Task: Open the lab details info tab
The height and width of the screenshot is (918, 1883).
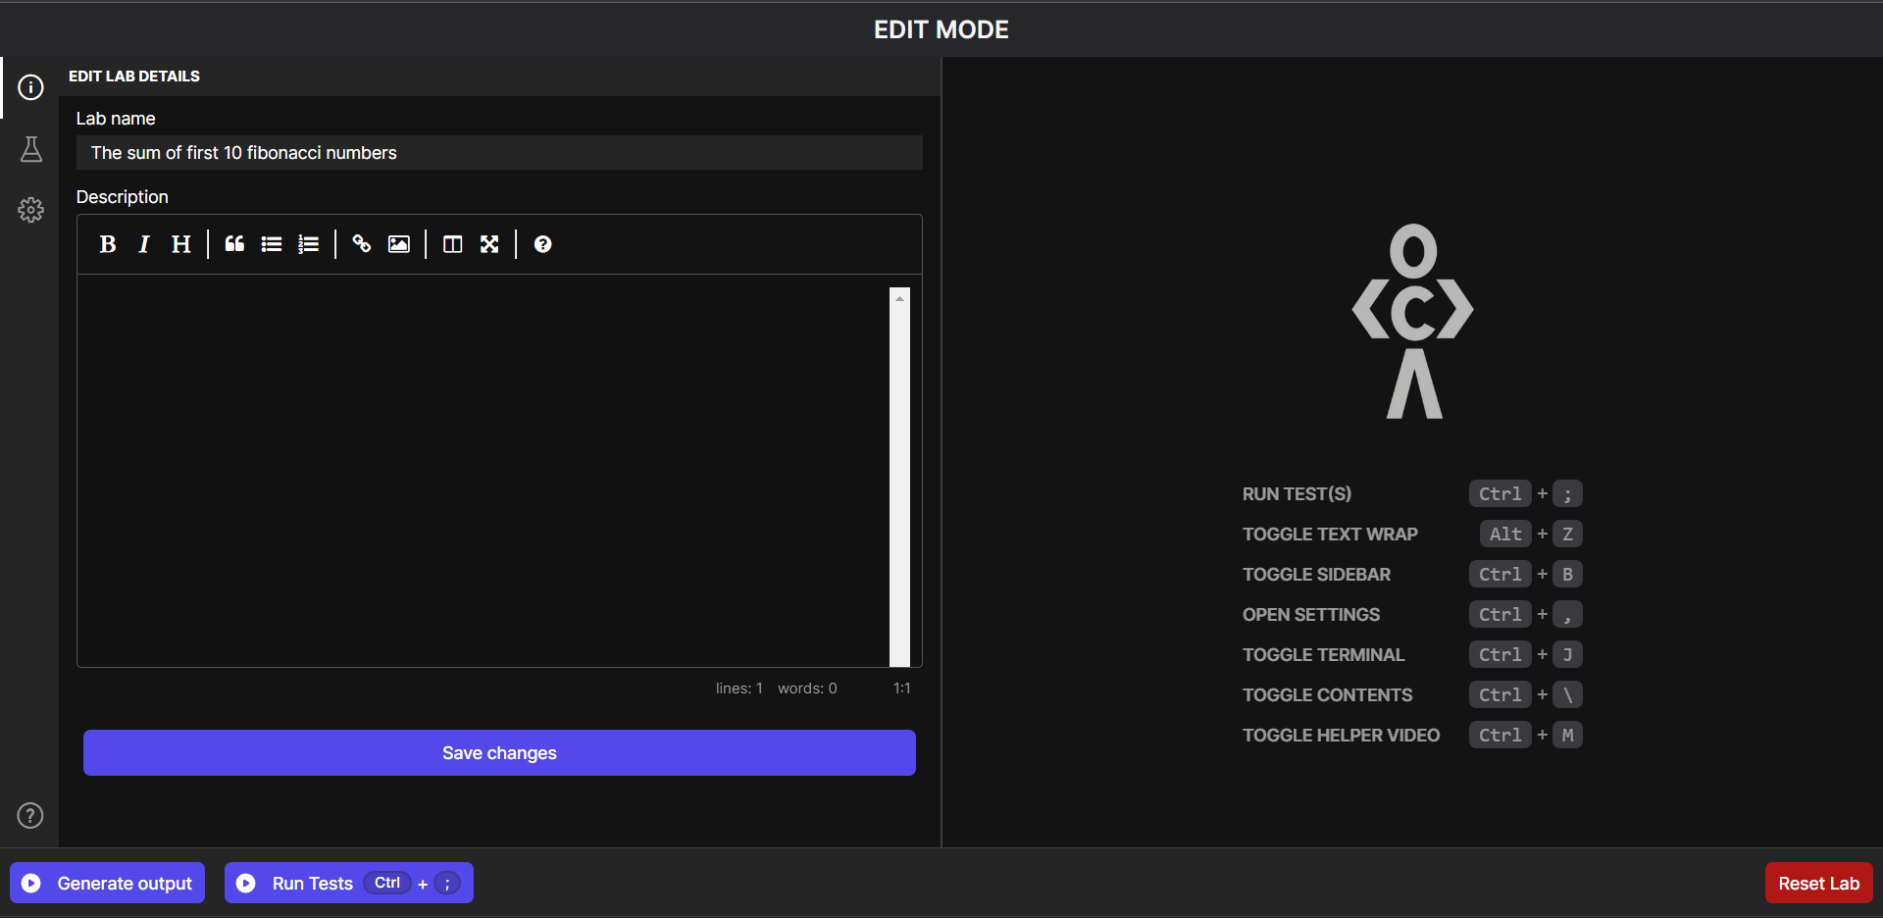Action: tap(30, 87)
